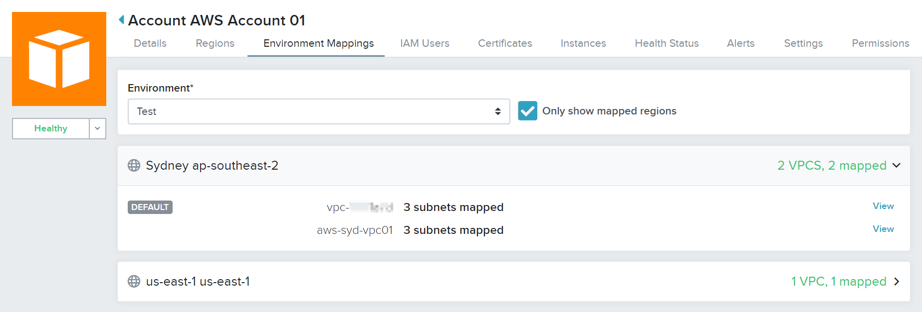This screenshot has height=312, width=922.
Task: Open the Details tab
Action: pos(150,43)
